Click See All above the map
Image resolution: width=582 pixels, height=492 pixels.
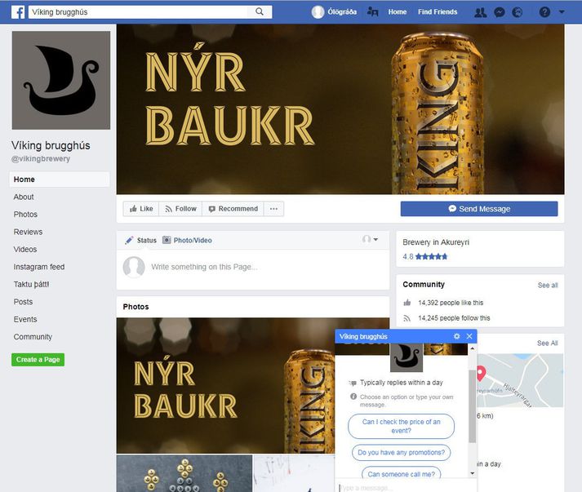tap(548, 344)
